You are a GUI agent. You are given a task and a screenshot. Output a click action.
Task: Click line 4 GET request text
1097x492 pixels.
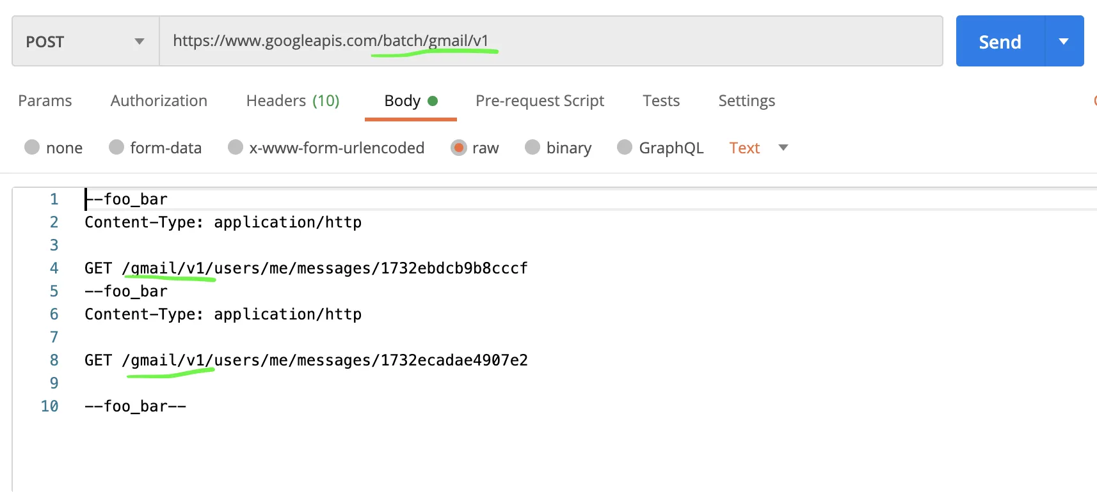(306, 268)
